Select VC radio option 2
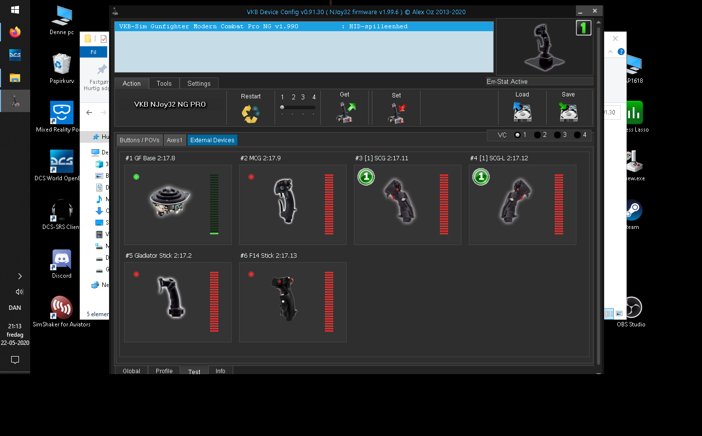The width and height of the screenshot is (702, 436). pos(537,135)
